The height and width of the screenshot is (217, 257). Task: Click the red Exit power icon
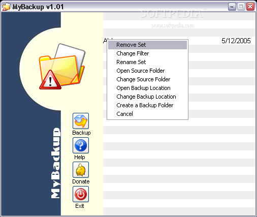click(81, 194)
